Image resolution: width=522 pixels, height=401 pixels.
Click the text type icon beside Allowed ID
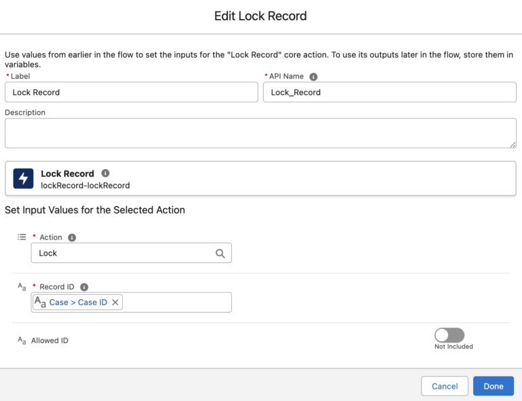point(22,340)
